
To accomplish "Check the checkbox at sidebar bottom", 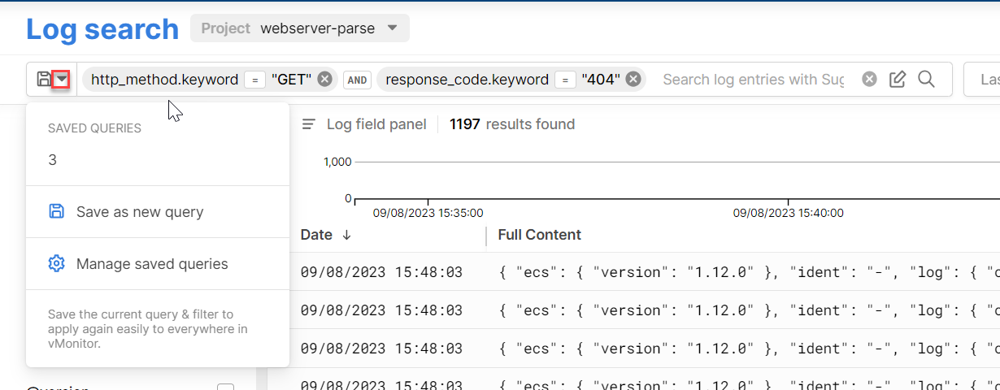I will [225, 388].
